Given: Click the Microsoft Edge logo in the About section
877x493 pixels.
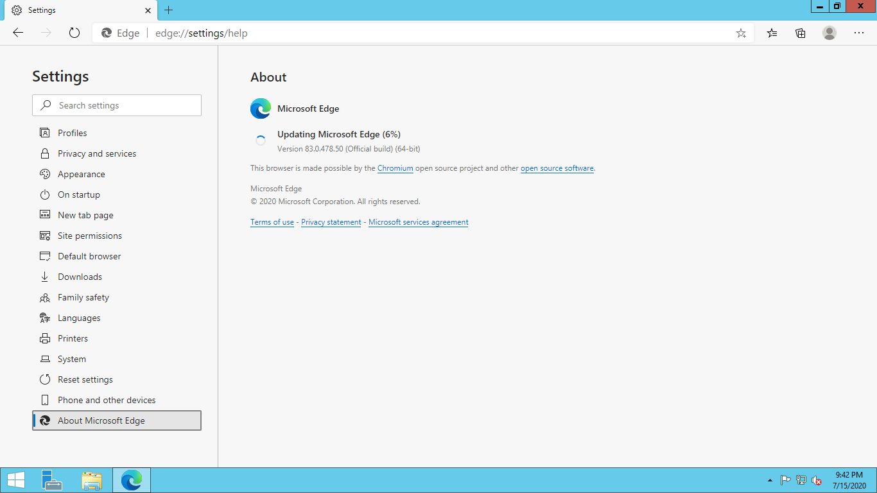Looking at the screenshot, I should coord(261,108).
